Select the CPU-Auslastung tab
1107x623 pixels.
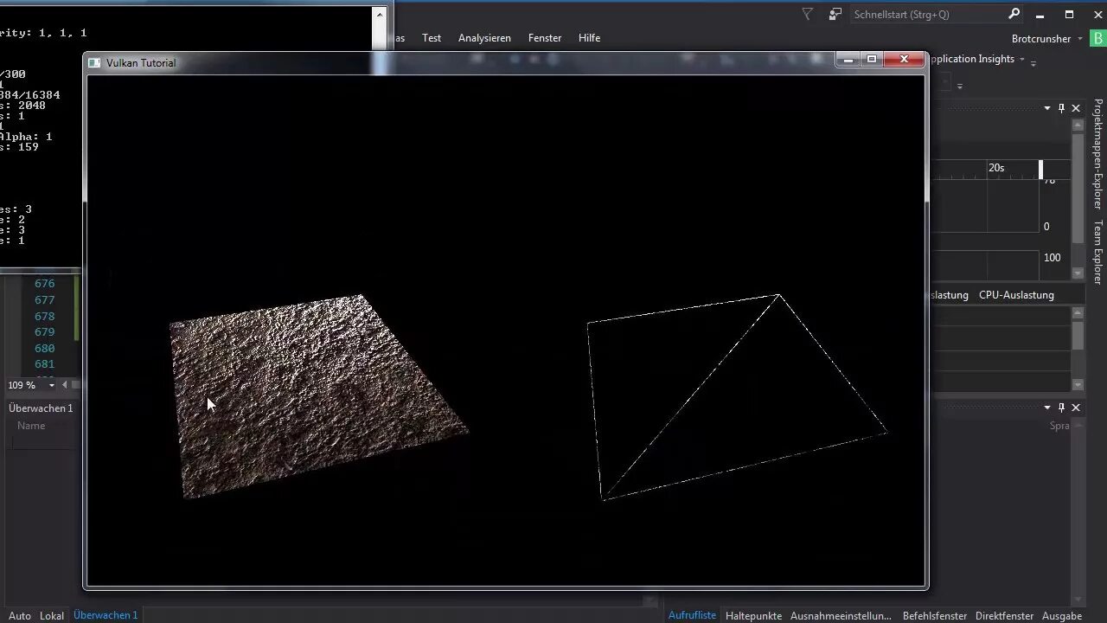point(1016,295)
